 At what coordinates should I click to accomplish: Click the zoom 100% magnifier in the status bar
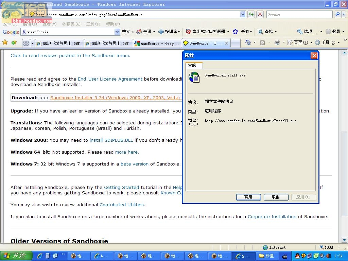tap(321, 247)
